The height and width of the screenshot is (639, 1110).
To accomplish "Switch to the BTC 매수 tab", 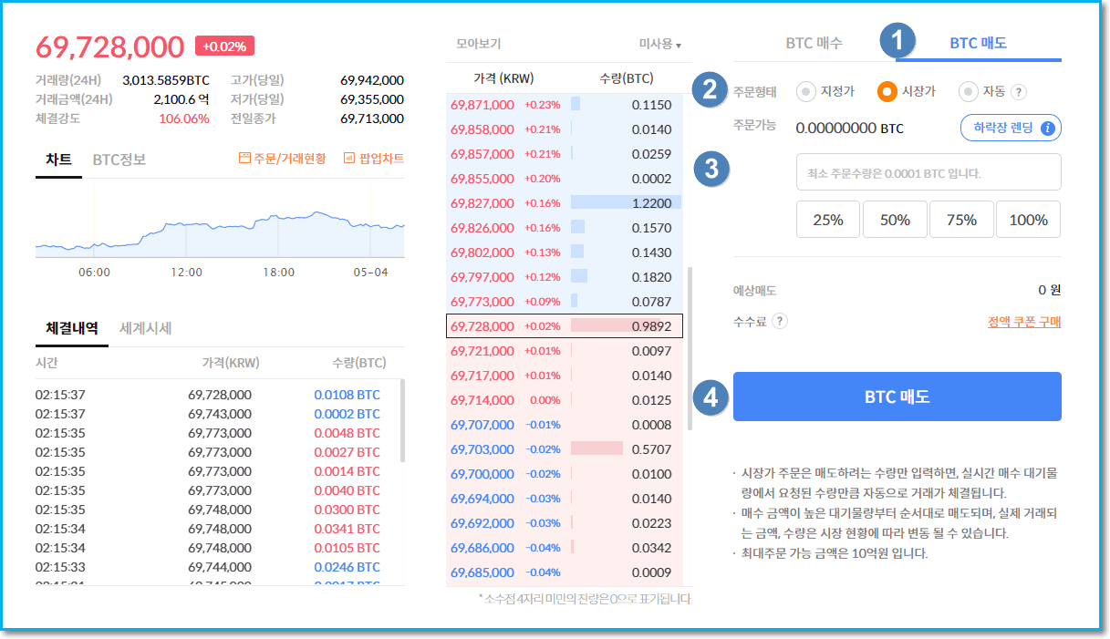I will (814, 43).
